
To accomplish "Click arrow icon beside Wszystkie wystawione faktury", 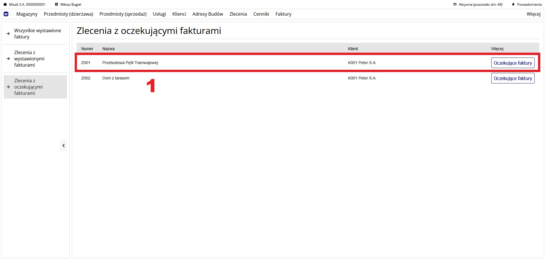I will (8, 34).
